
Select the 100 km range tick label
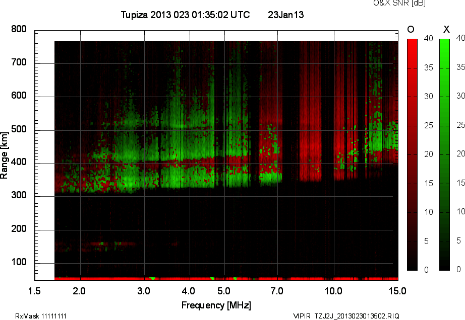(x=19, y=263)
